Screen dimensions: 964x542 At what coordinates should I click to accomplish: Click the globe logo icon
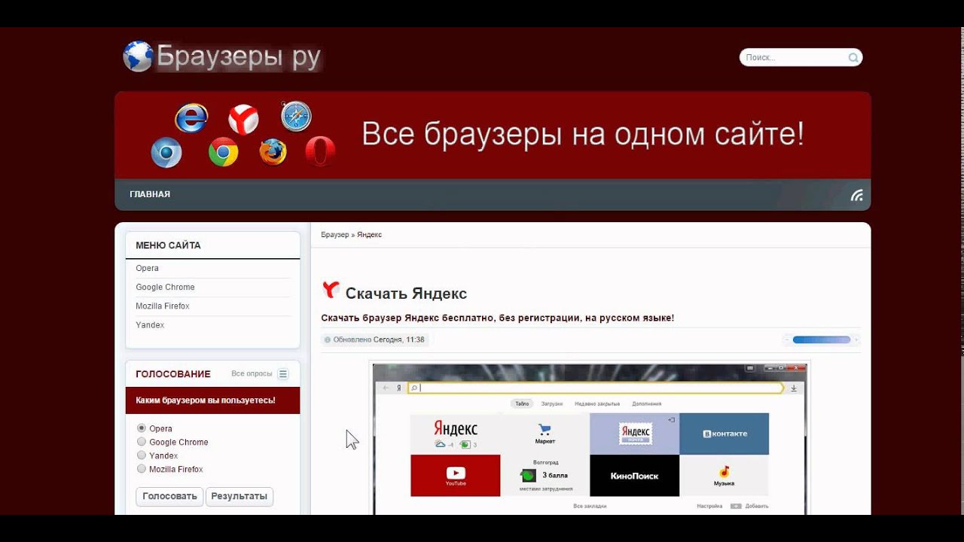139,56
